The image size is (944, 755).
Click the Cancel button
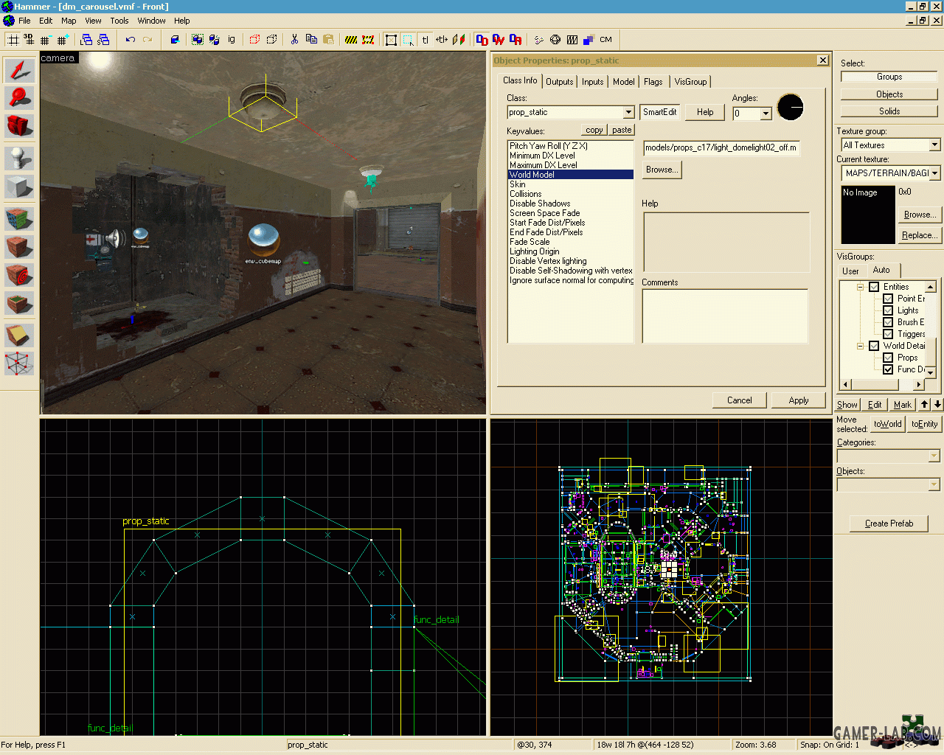[x=740, y=400]
